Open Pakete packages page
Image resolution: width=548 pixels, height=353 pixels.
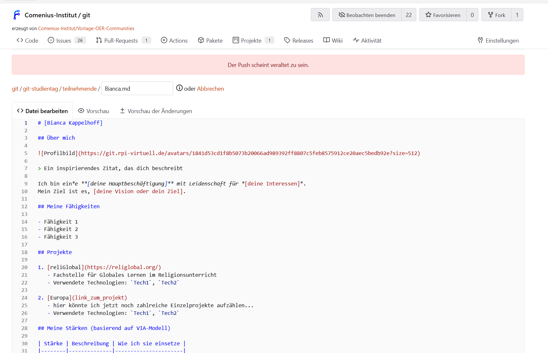(210, 40)
